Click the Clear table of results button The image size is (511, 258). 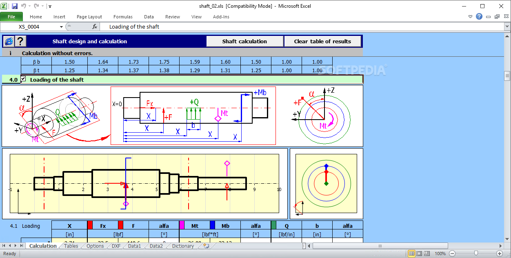pyautogui.click(x=322, y=41)
